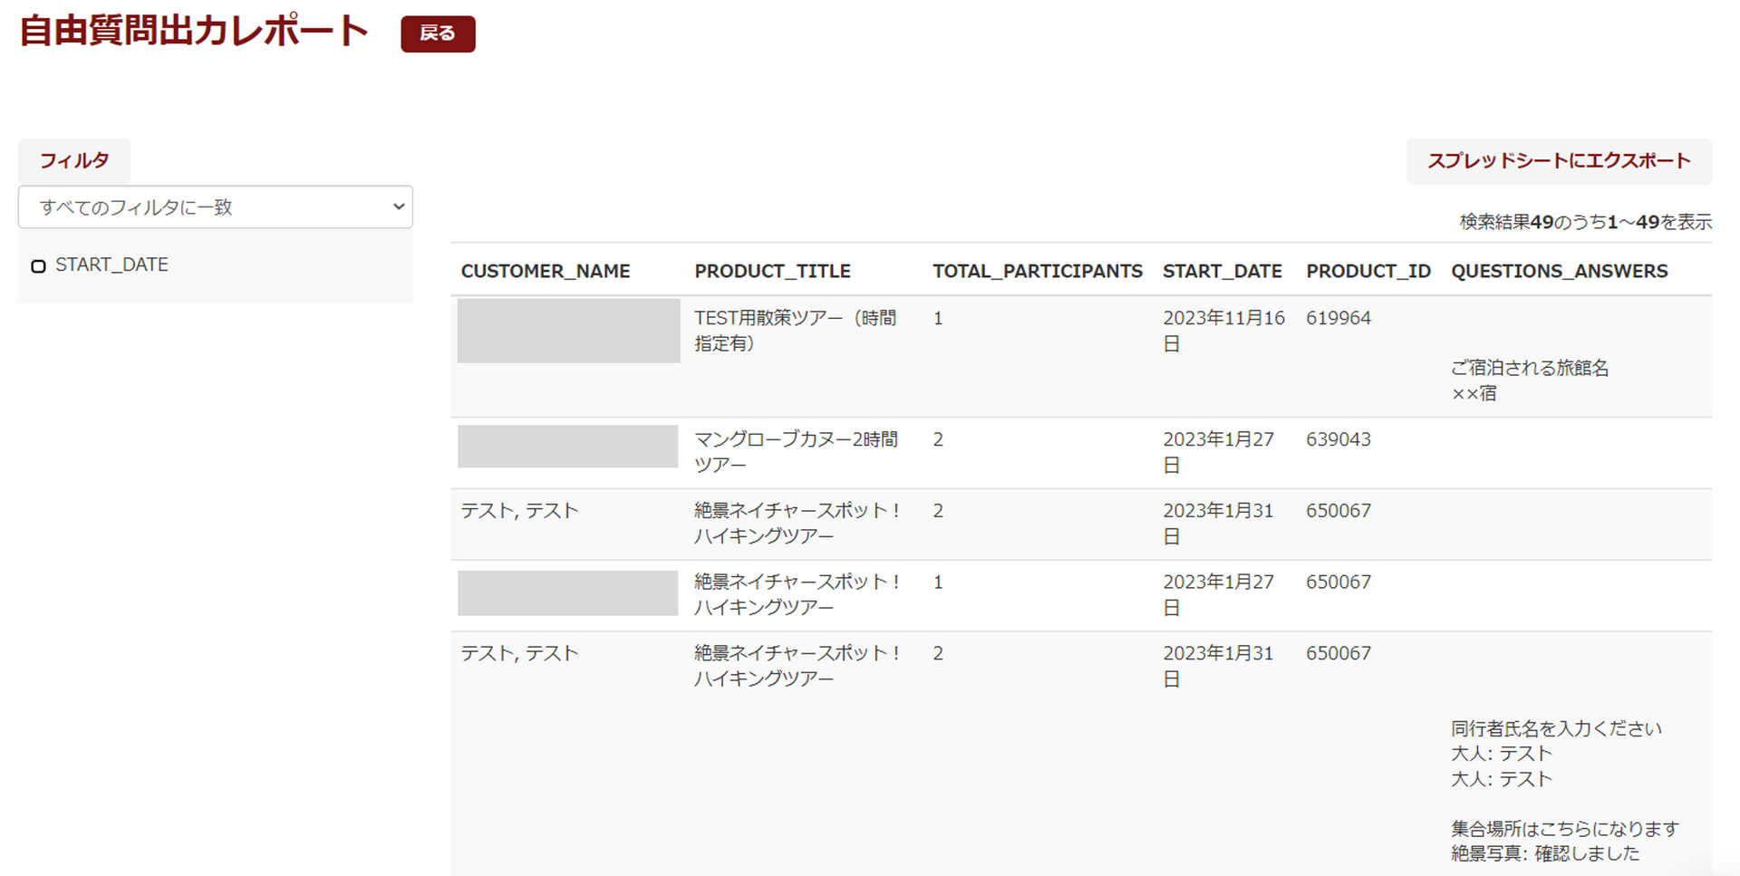The width and height of the screenshot is (1740, 876).
Task: Click product ID 619964
Action: tap(1338, 318)
